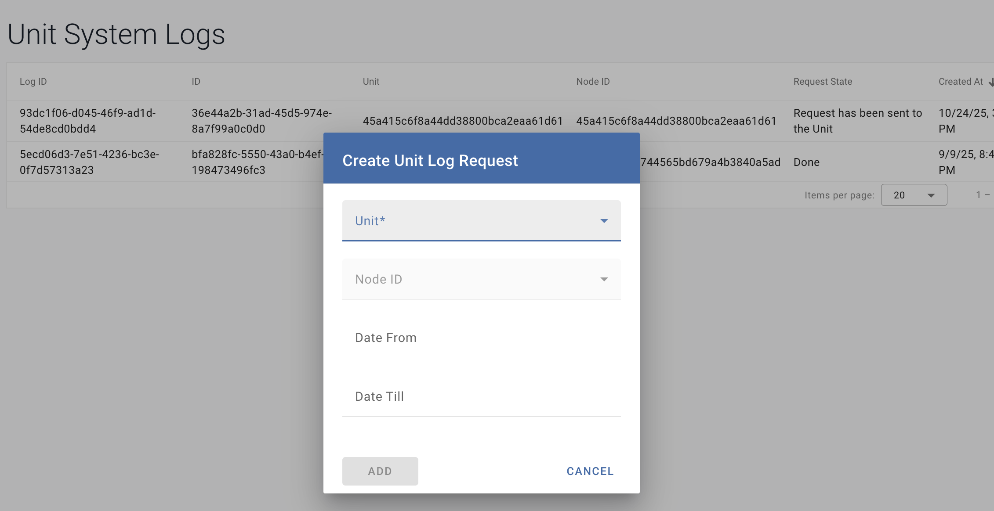Screen dimensions: 994x511
Task: Click the Node ID column header
Action: pos(592,82)
